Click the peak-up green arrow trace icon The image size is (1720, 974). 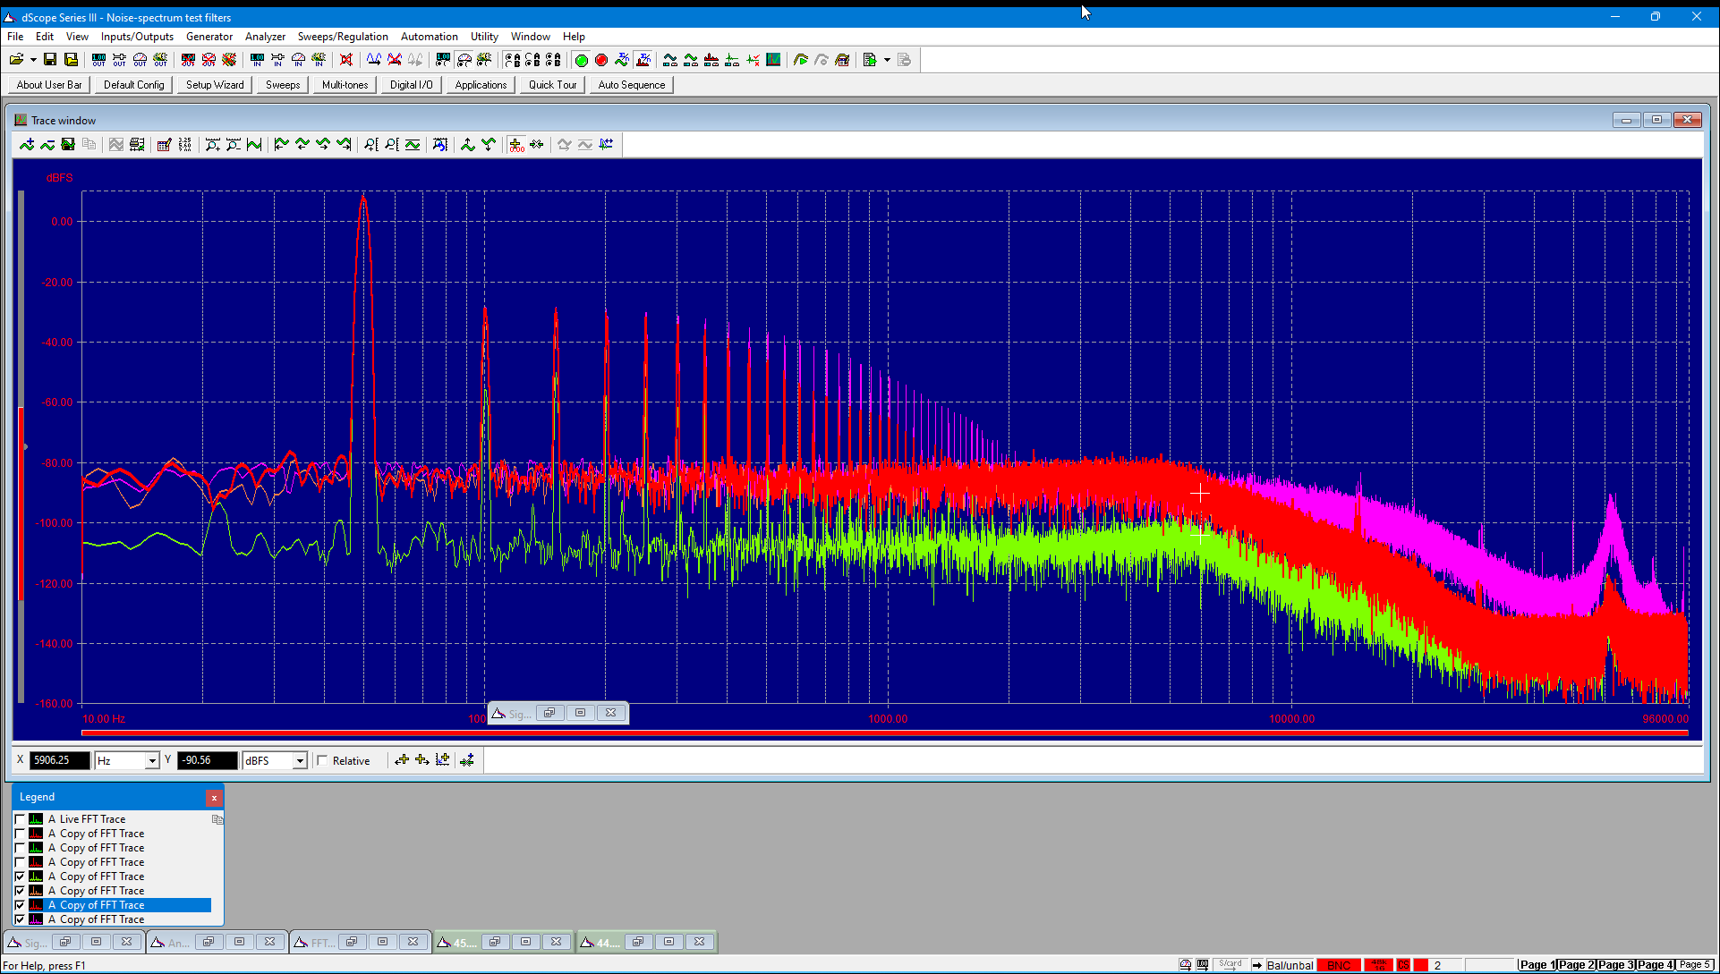click(x=468, y=145)
